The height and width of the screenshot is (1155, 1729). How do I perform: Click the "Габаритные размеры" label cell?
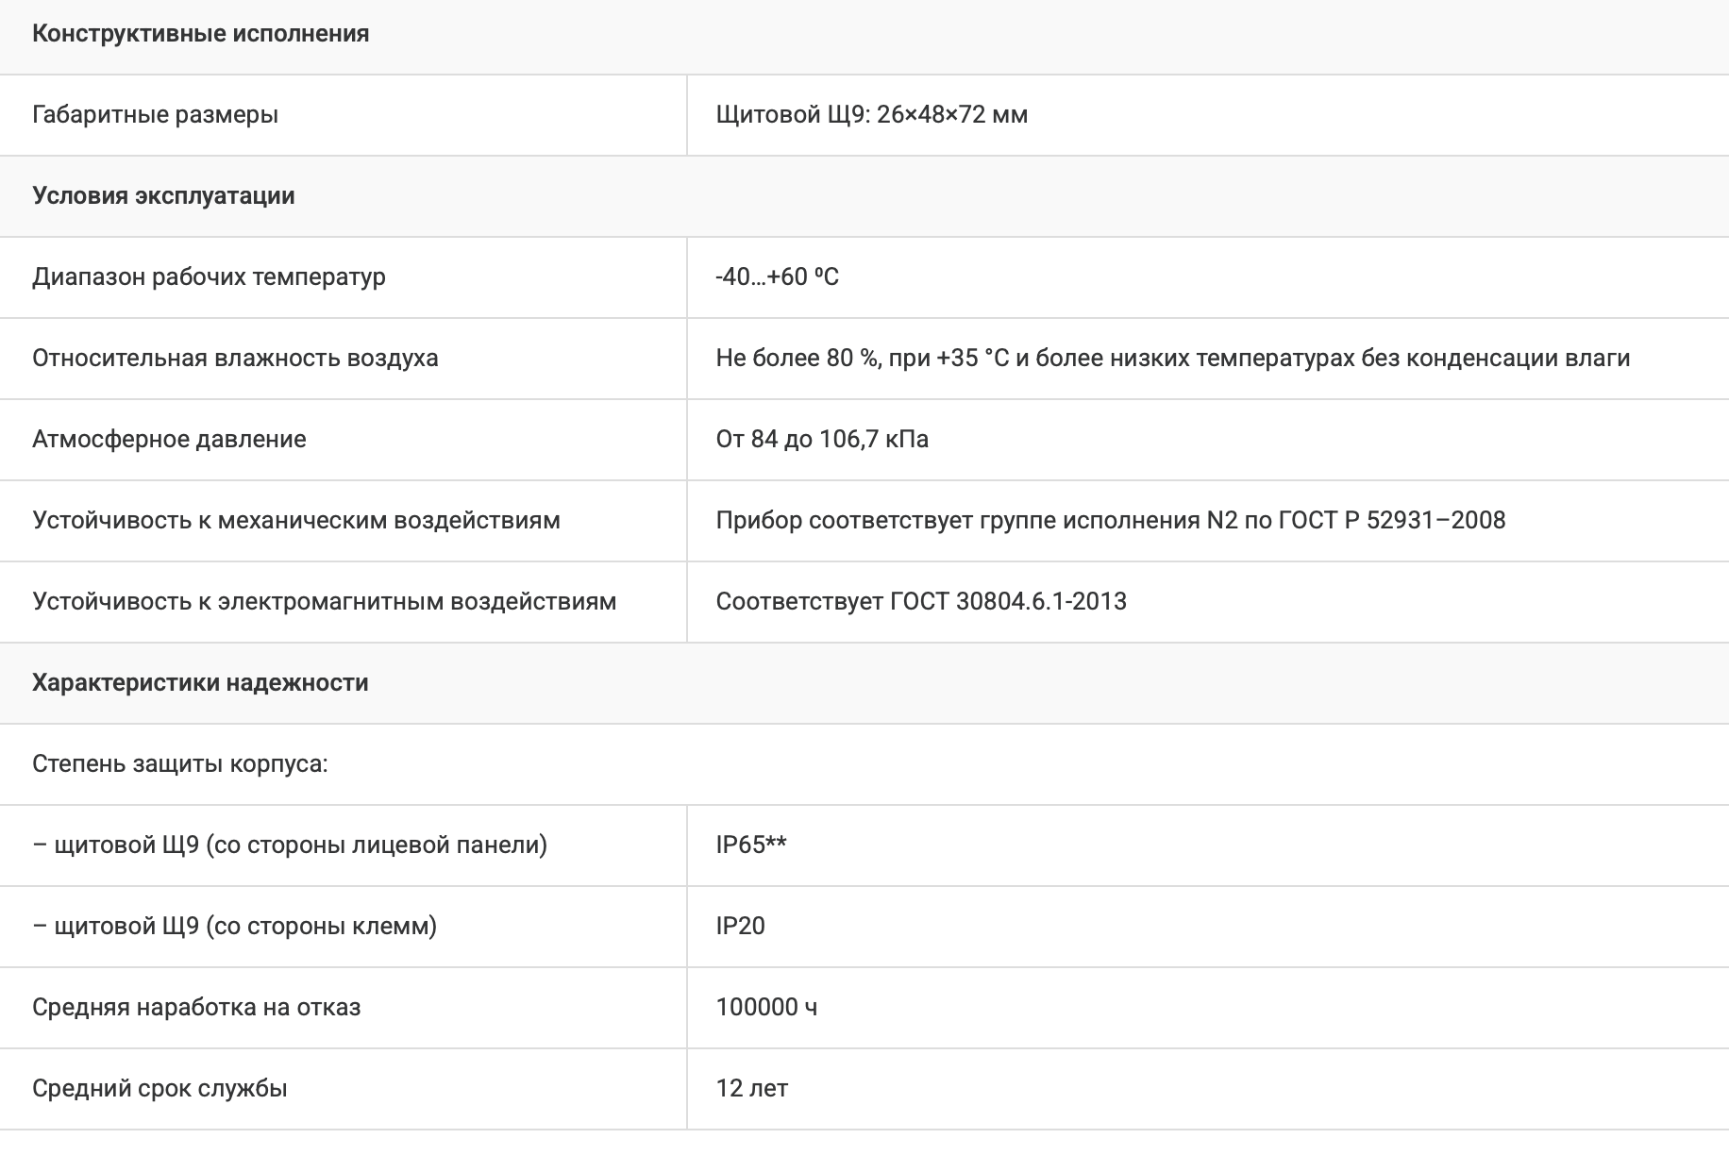click(155, 115)
